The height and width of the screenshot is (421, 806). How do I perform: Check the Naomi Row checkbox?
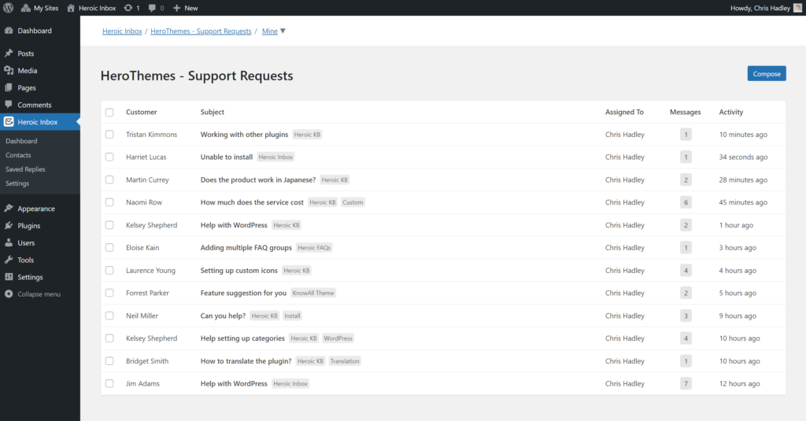pos(109,202)
